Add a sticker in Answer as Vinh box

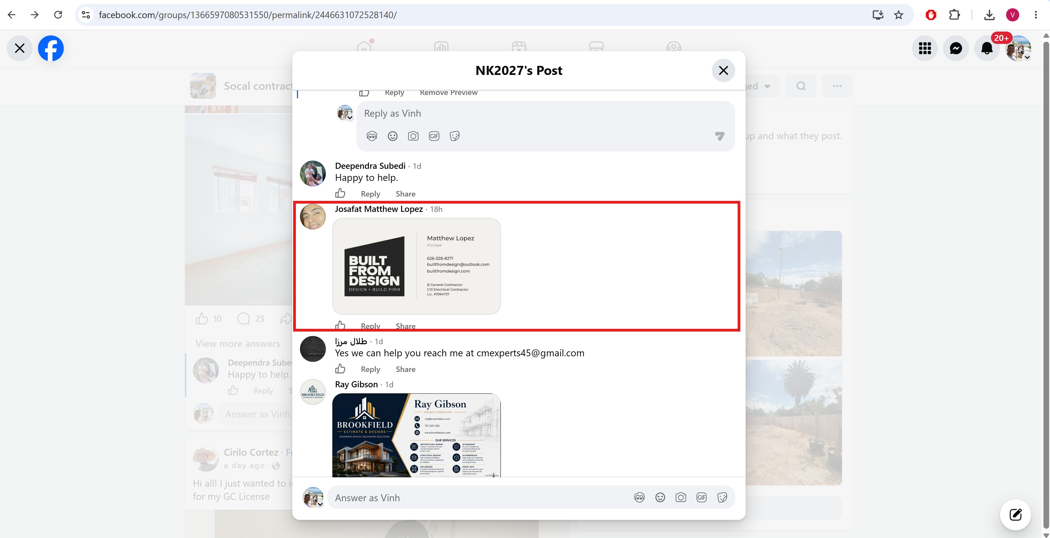[x=722, y=498]
